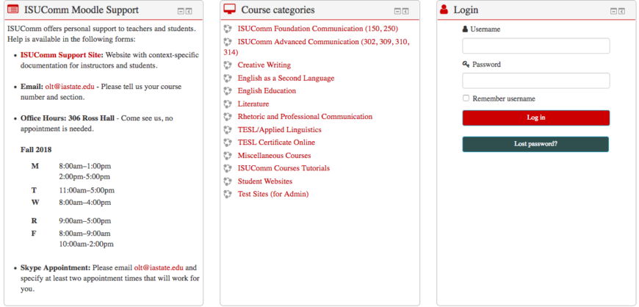Open Rhetoric and Professional Communication category
This screenshot has width=639, height=307.
[x=305, y=117]
